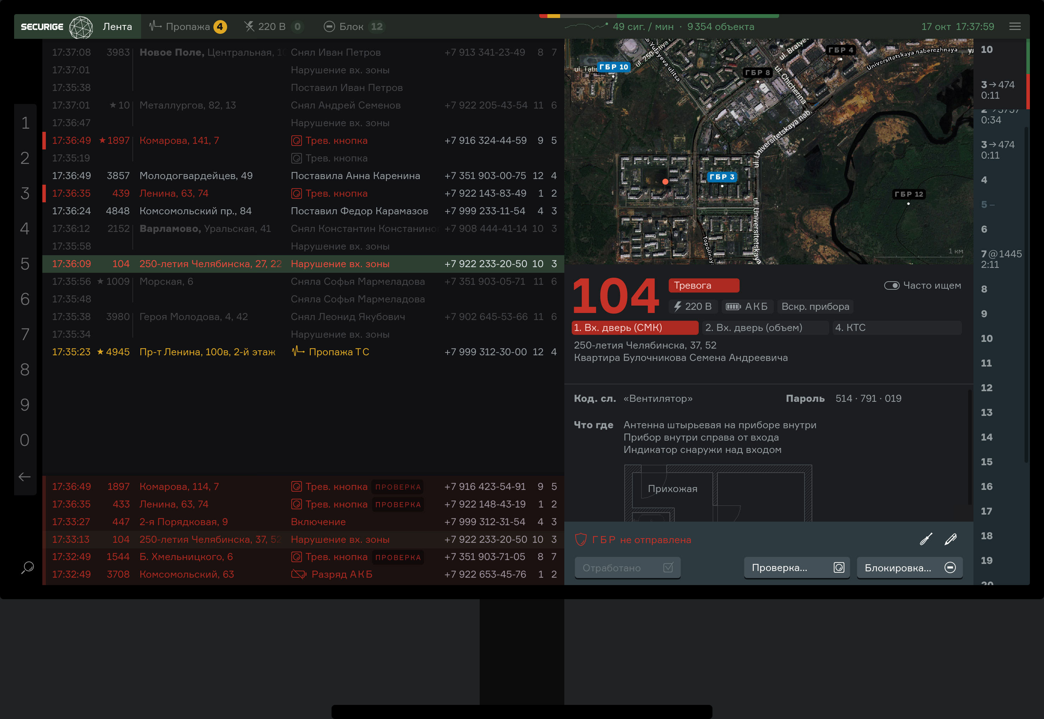
Task: Open the Блокировка... dropdown button
Action: point(909,568)
